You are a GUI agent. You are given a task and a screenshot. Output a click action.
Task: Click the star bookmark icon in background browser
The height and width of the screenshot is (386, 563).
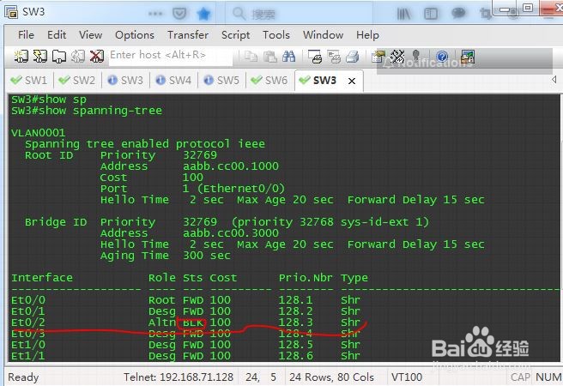coord(203,14)
